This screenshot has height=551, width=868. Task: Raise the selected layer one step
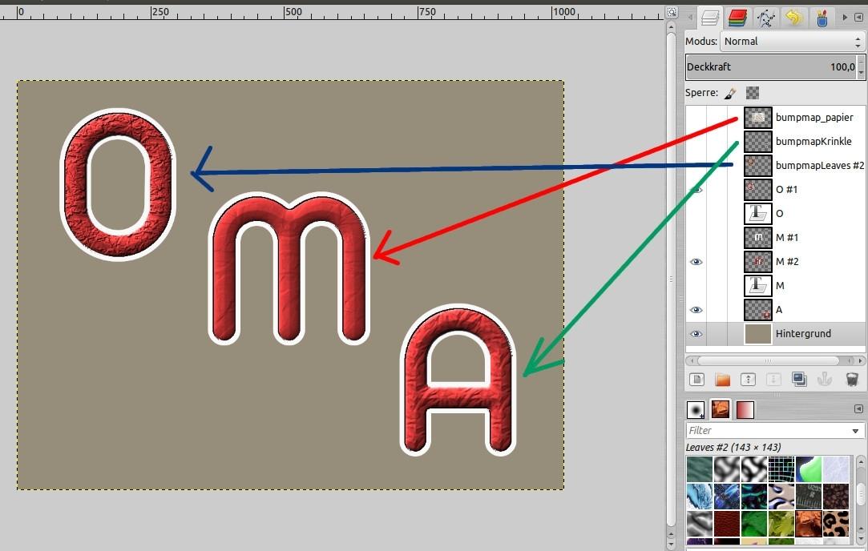pos(749,380)
